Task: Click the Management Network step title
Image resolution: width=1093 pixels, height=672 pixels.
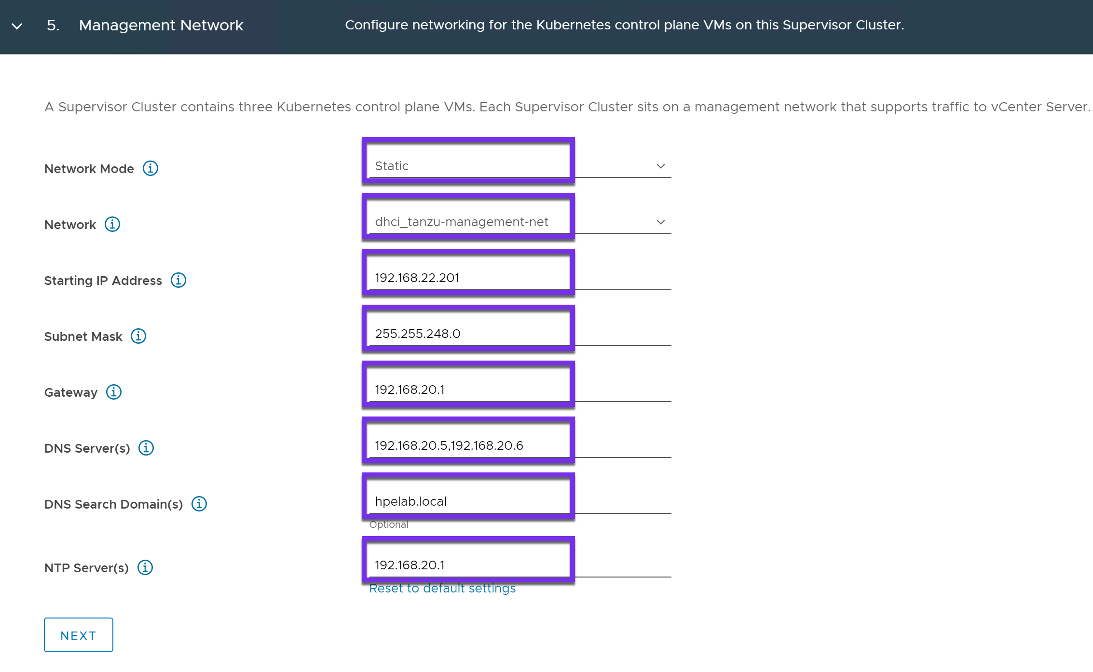Action: point(161,25)
